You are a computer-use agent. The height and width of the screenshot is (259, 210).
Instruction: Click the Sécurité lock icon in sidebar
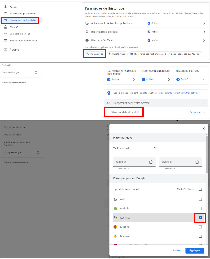point(5,27)
